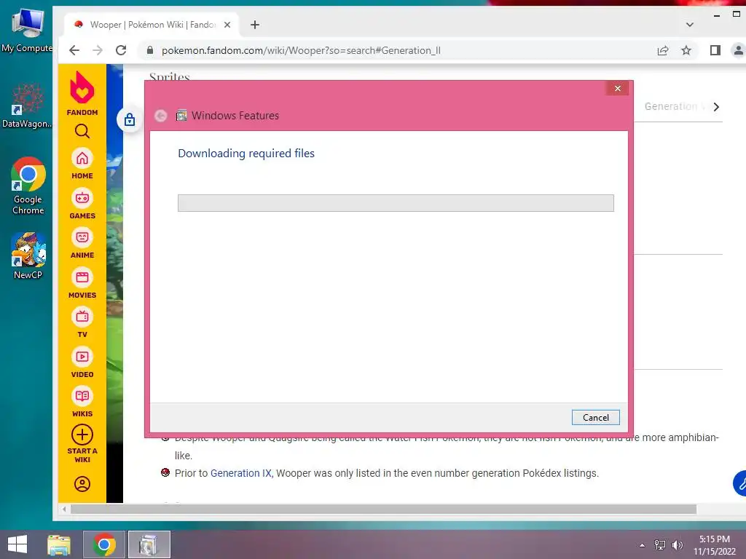746x559 pixels.
Task: Switch to Windows Features taskbar item
Action: (x=149, y=544)
